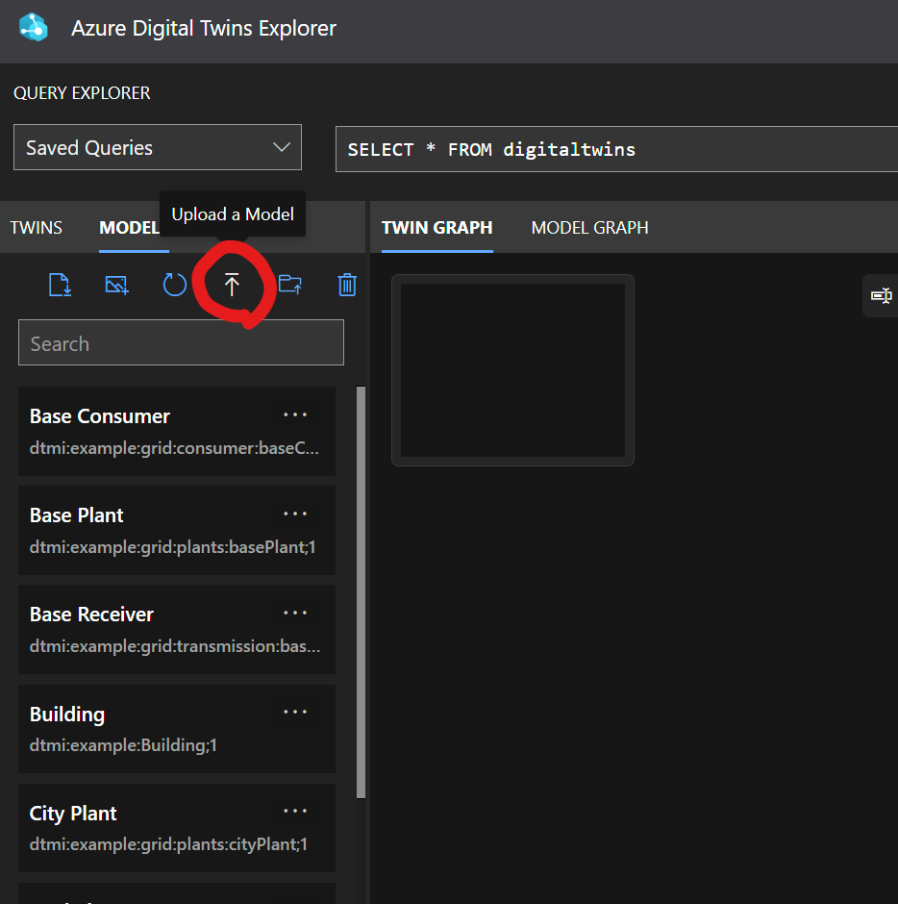Click the models list vertical scrollbar
Image resolution: width=898 pixels, height=904 pixels.
pyautogui.click(x=361, y=592)
